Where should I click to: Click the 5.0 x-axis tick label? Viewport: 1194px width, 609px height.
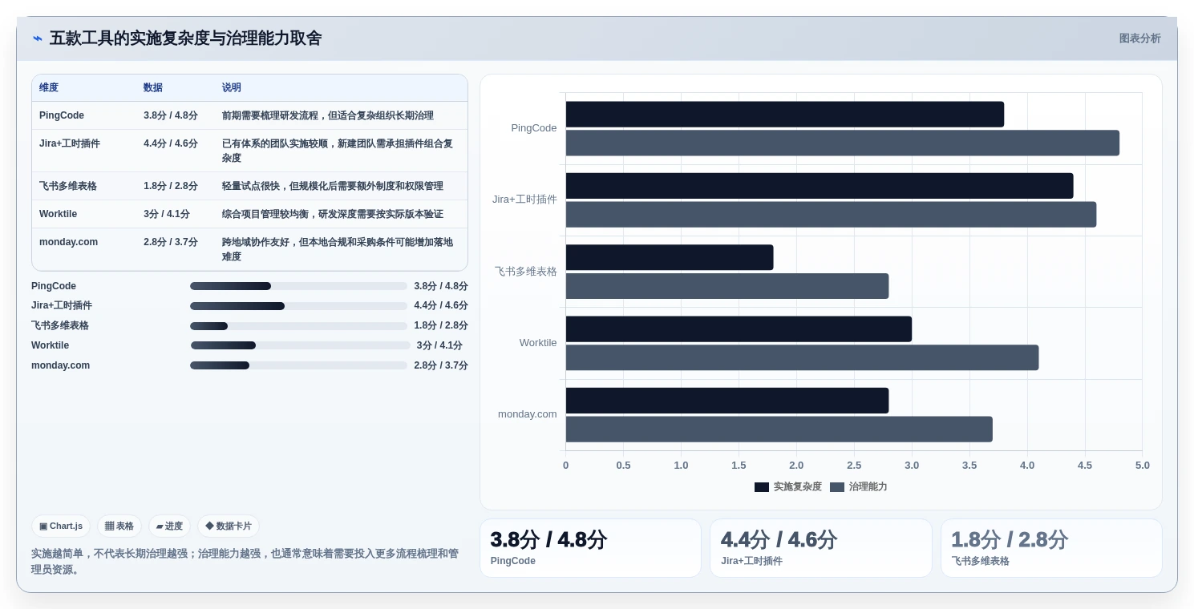point(1143,466)
